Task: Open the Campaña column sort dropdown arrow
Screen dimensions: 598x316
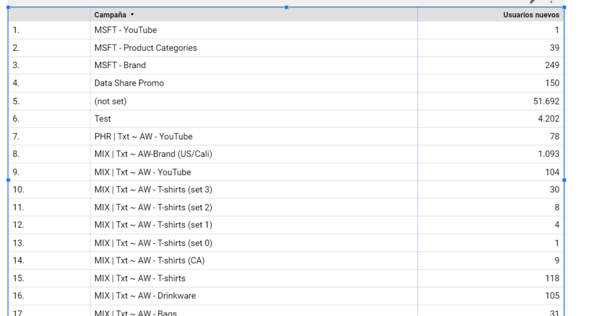Action: pyautogui.click(x=133, y=15)
